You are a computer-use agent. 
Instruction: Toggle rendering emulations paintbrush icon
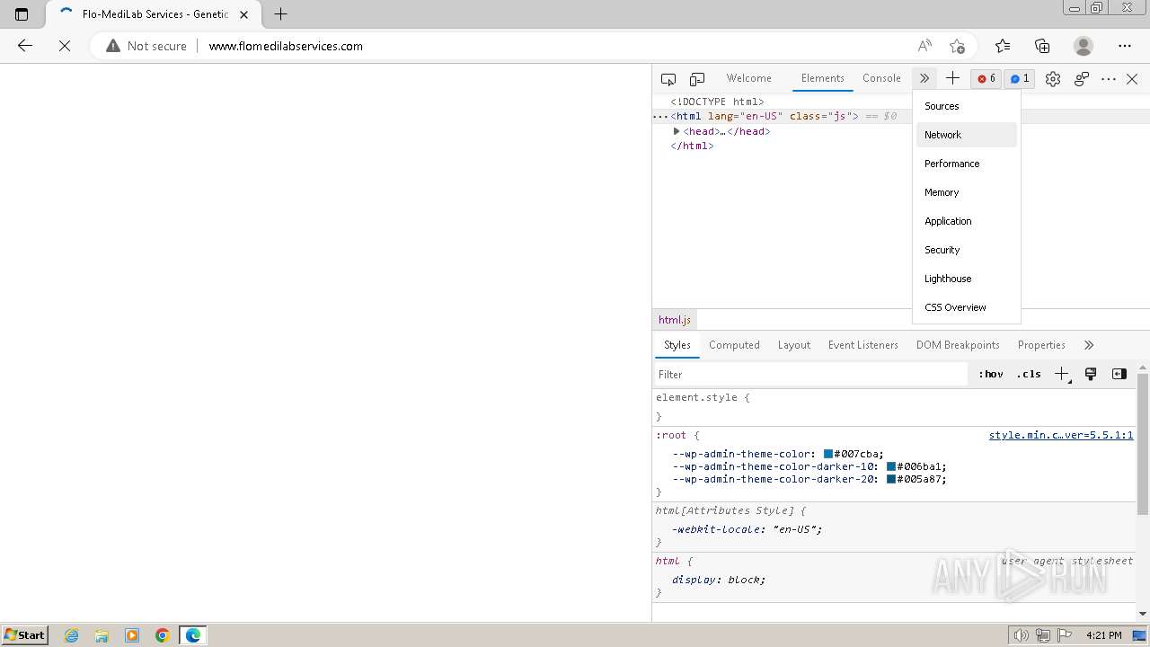click(1091, 374)
